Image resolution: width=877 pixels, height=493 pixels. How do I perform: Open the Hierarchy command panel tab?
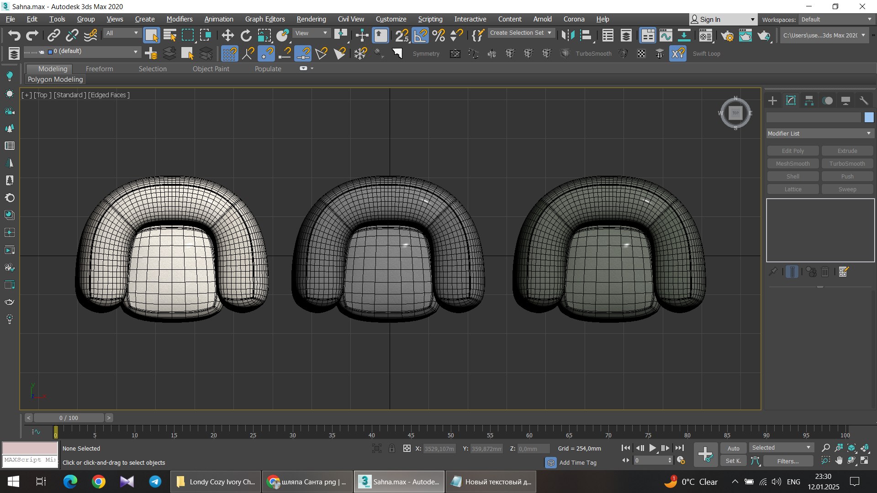[x=809, y=100]
